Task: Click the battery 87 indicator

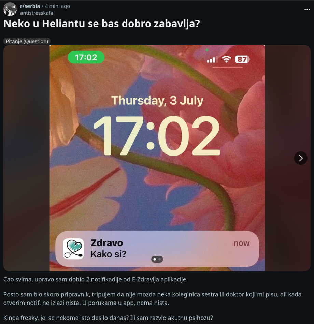Action: click(242, 59)
